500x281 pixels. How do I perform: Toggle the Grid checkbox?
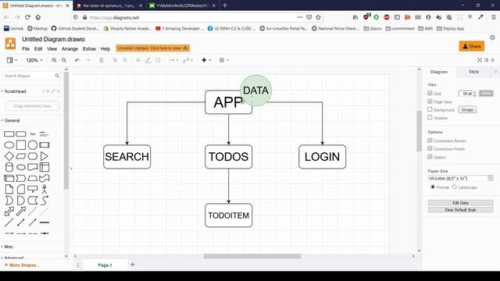pyautogui.click(x=430, y=94)
